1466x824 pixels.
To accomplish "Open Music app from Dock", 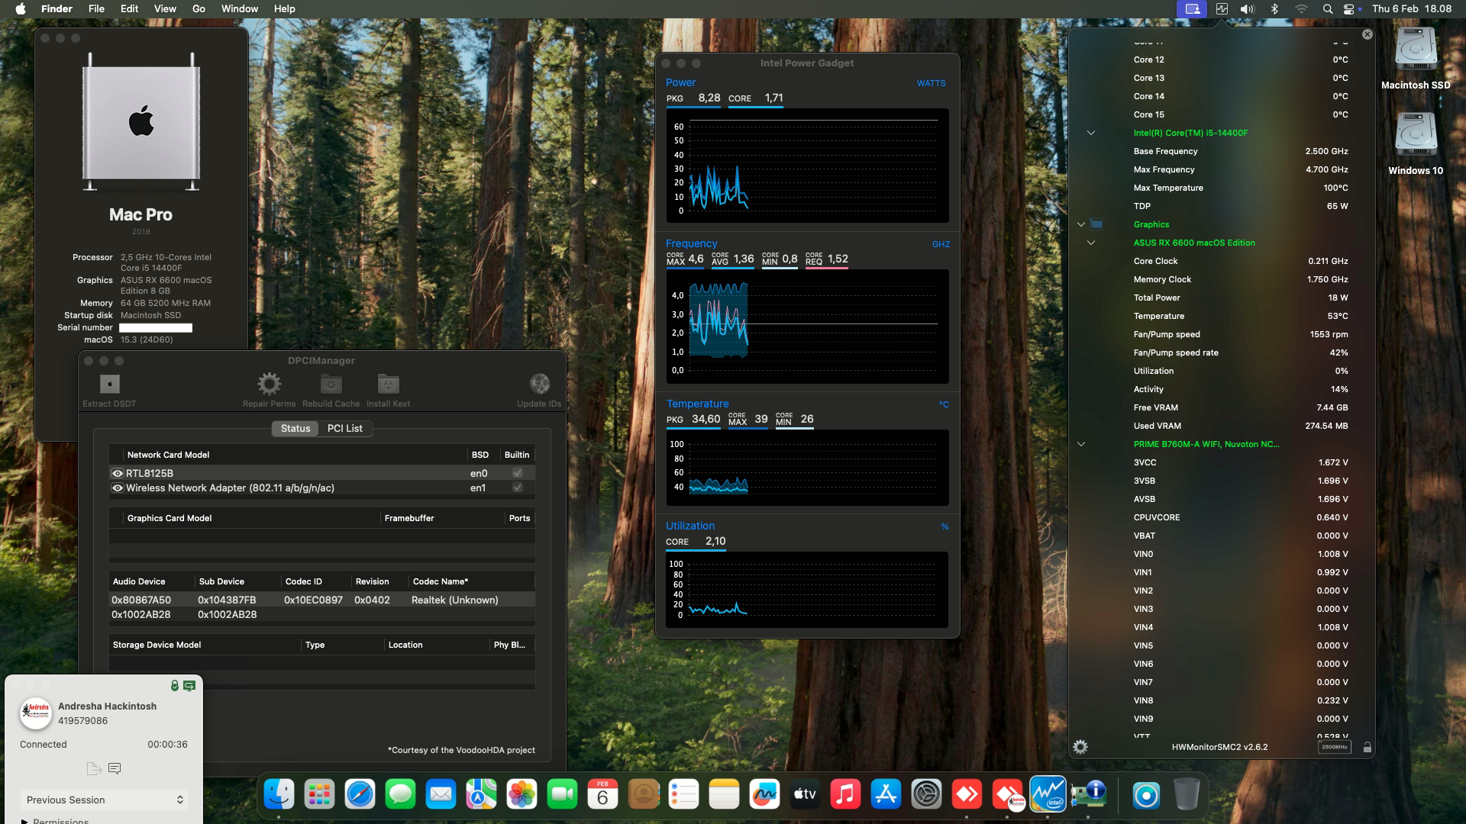I will point(845,795).
